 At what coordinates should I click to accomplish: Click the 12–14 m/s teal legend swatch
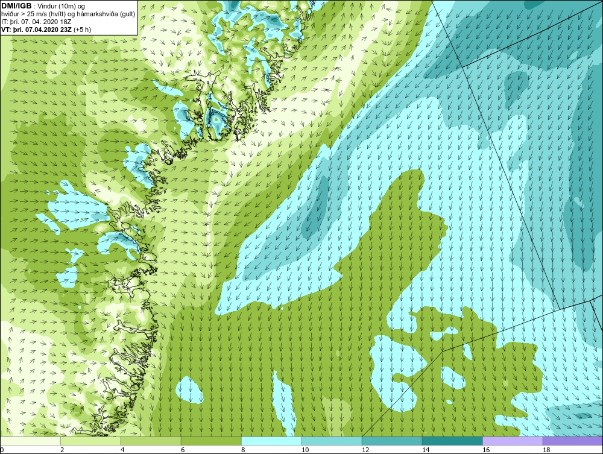click(392, 441)
